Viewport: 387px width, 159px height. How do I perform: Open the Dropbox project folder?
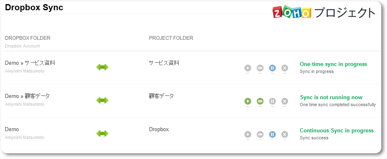pos(159,129)
